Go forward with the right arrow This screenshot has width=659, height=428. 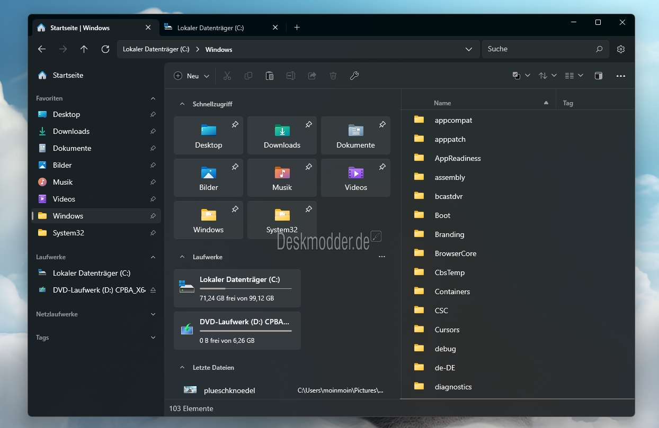[63, 49]
